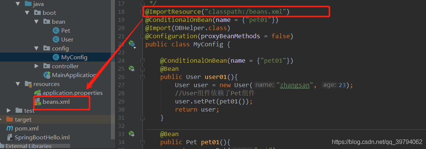Toggle the fold marker at line 31
426x149 pixels.
click(142, 117)
